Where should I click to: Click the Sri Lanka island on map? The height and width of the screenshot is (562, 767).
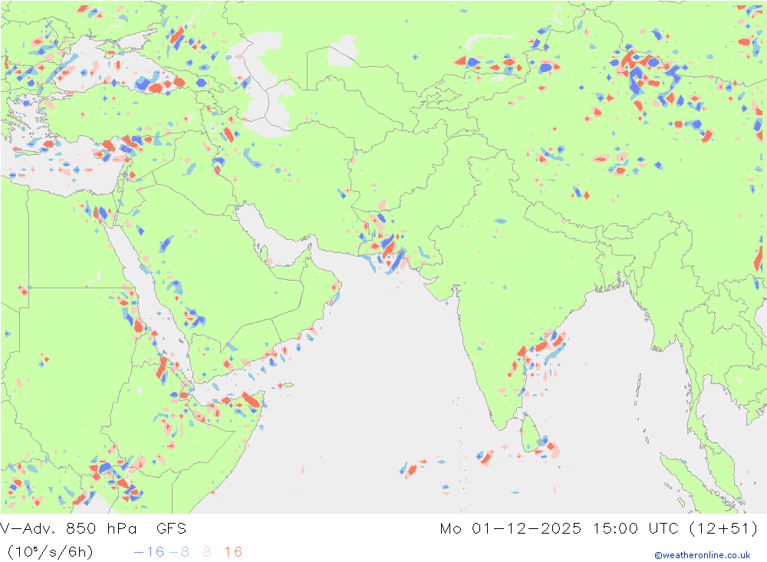tap(531, 434)
